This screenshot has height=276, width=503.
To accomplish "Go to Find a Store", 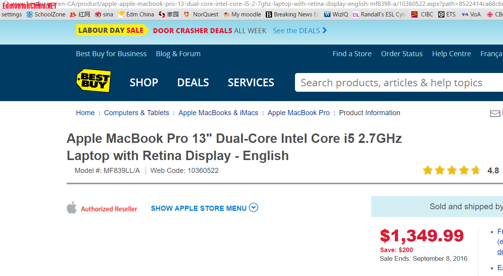I will [x=352, y=54].
